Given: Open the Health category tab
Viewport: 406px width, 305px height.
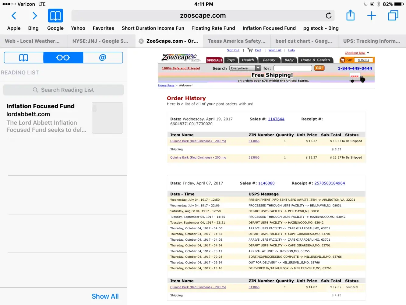Looking at the screenshot, I should pyautogui.click(x=248, y=60).
